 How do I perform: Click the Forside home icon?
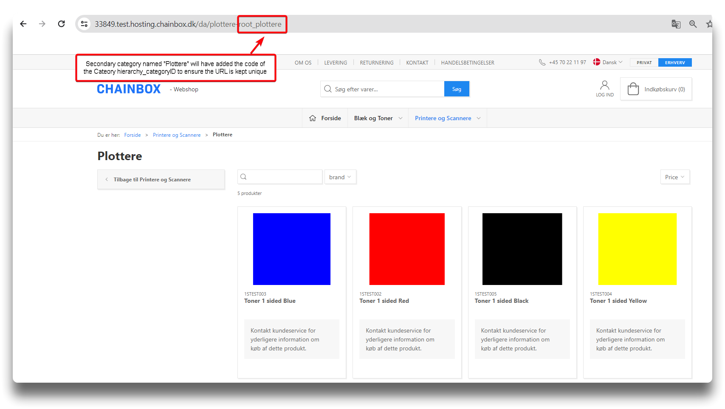tap(313, 118)
